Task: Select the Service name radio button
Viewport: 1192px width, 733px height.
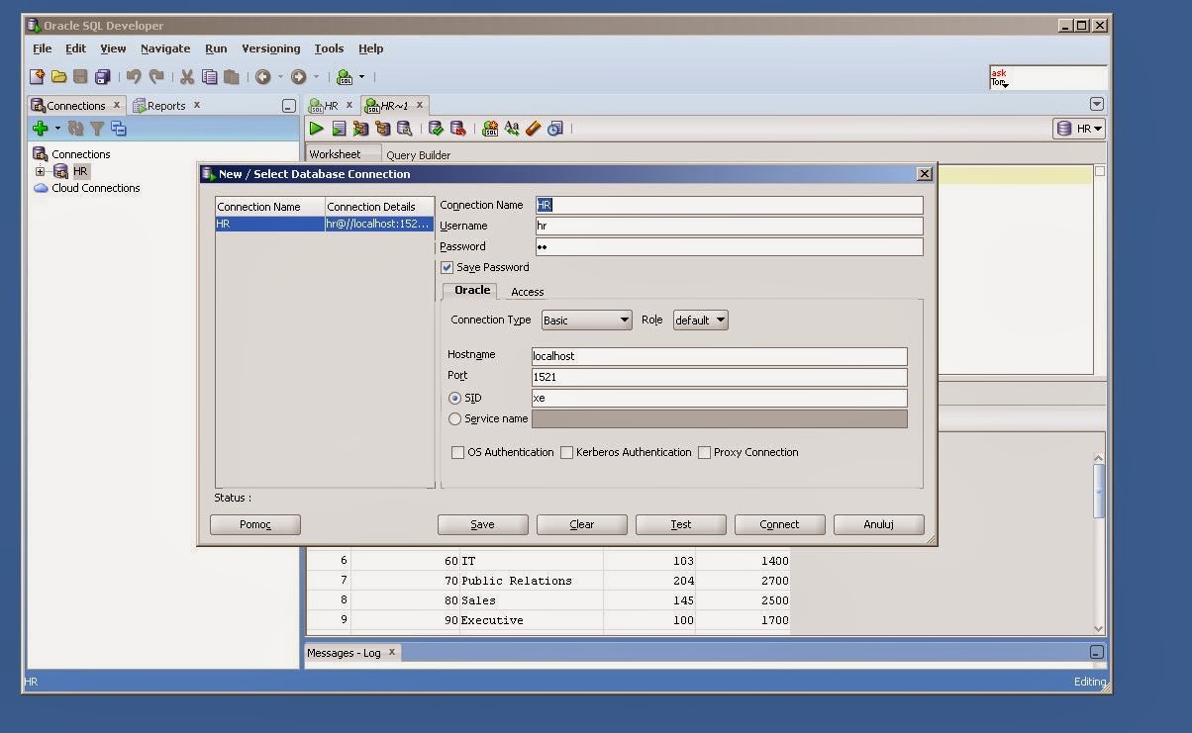Action: pos(455,419)
